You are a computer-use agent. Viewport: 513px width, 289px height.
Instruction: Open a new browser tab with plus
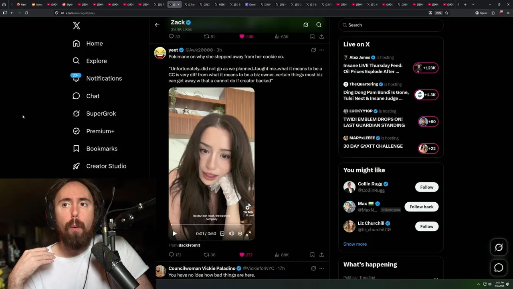coord(465,4)
